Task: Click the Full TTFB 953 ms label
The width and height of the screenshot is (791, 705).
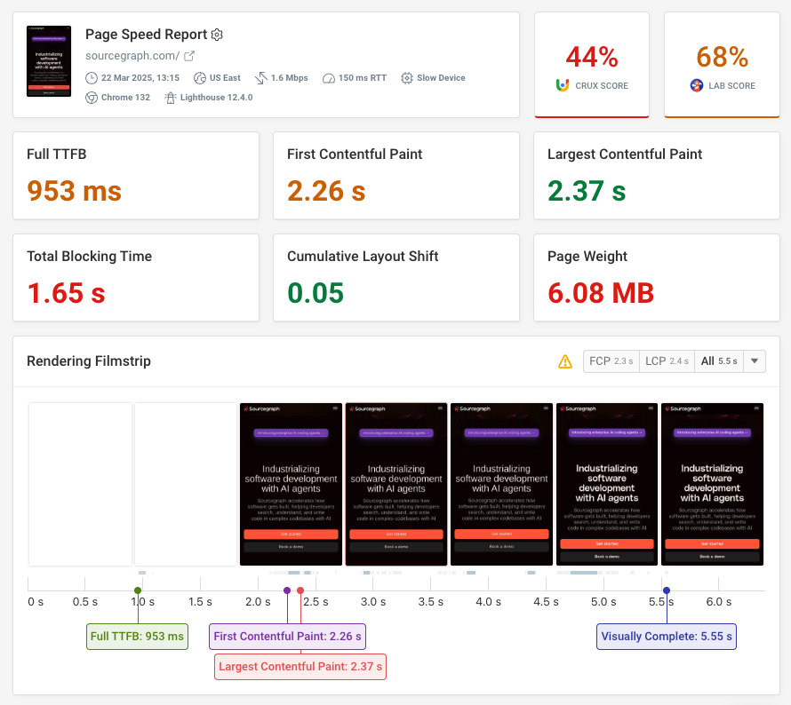Action: [x=137, y=636]
